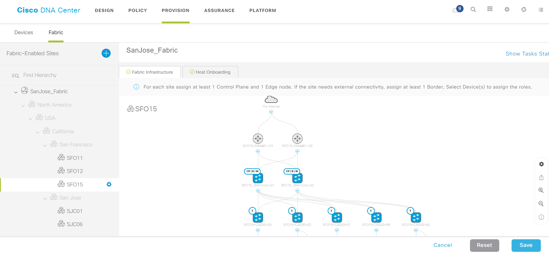
Task: Click the CP|B|W role badge on Core-01
Action: (x=252, y=171)
